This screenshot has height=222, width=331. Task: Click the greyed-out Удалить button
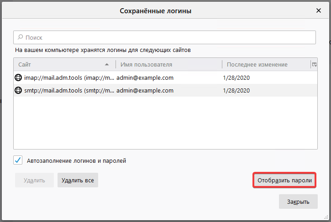click(34, 180)
